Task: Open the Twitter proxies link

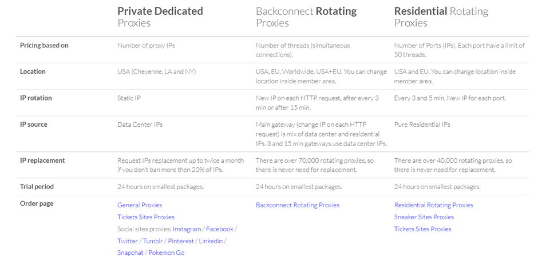Action: (x=128, y=241)
